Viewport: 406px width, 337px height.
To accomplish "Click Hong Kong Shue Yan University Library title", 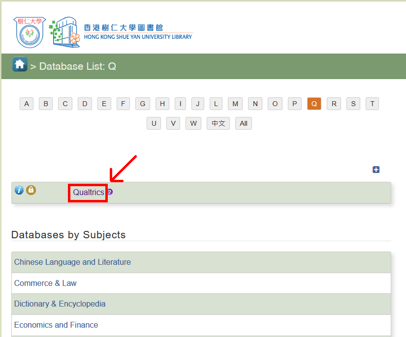I will coord(138,32).
